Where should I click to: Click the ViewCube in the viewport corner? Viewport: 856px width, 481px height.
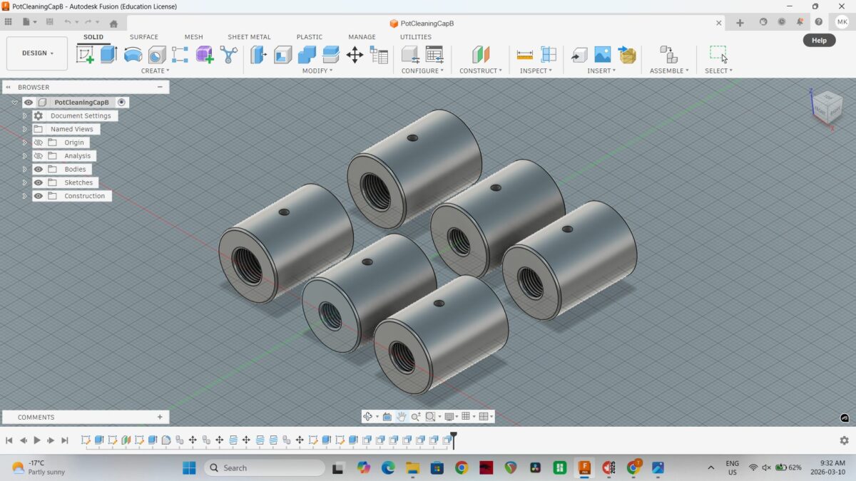[x=826, y=107]
